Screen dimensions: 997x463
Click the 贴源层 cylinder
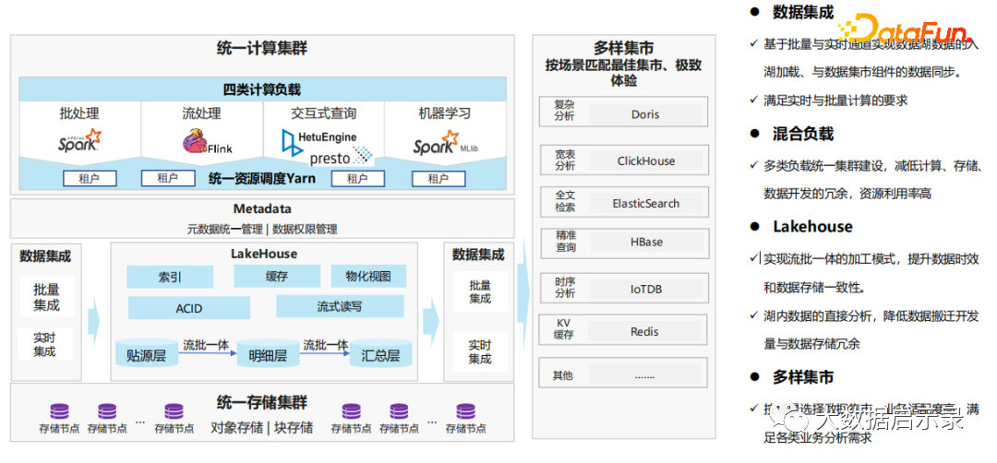(147, 354)
